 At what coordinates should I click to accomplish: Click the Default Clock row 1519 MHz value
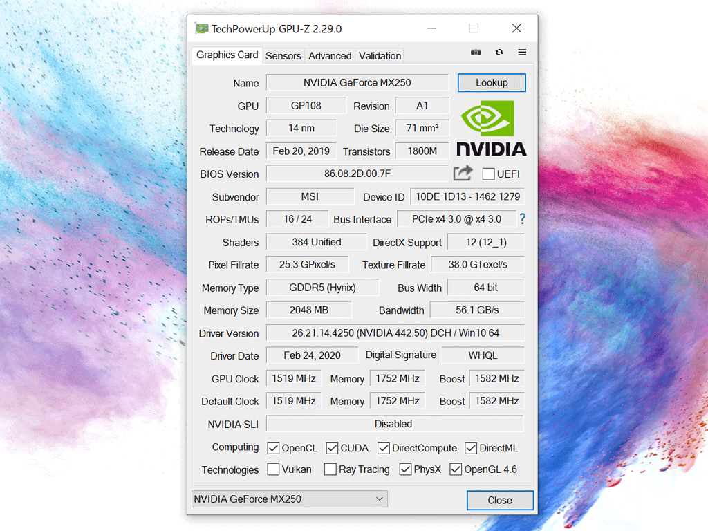click(x=294, y=401)
